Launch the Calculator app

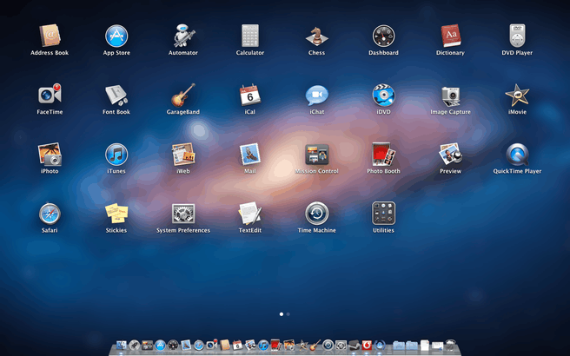250,36
